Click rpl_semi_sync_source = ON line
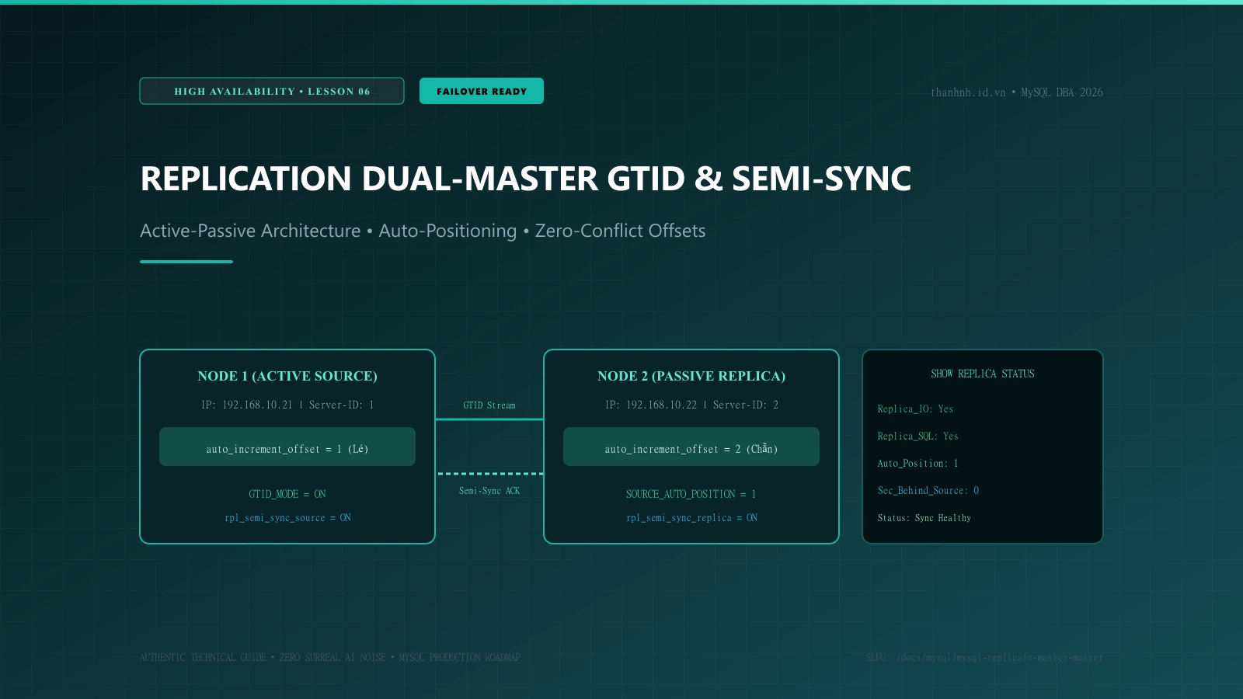Image resolution: width=1243 pixels, height=699 pixels. 287,518
